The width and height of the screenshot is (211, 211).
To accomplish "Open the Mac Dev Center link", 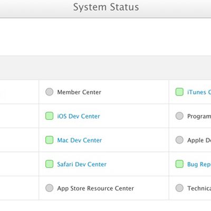I will point(80,140).
